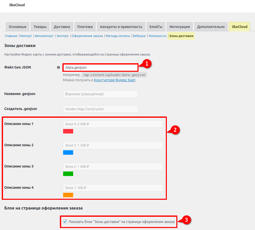This screenshot has height=230, width=255.
Task: Select the Платежи tab
Action: (x=85, y=27)
